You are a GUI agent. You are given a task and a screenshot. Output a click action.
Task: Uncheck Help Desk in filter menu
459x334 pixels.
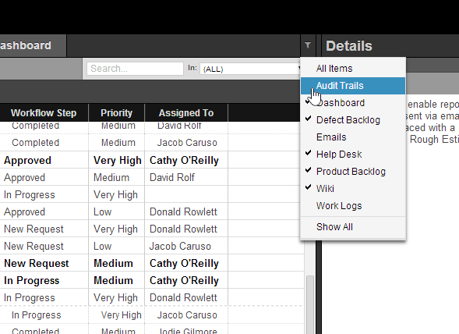(x=353, y=155)
